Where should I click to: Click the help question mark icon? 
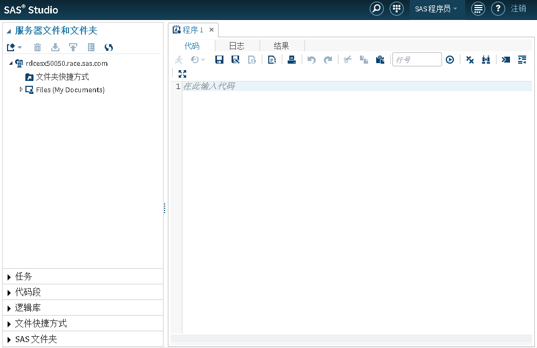[498, 9]
